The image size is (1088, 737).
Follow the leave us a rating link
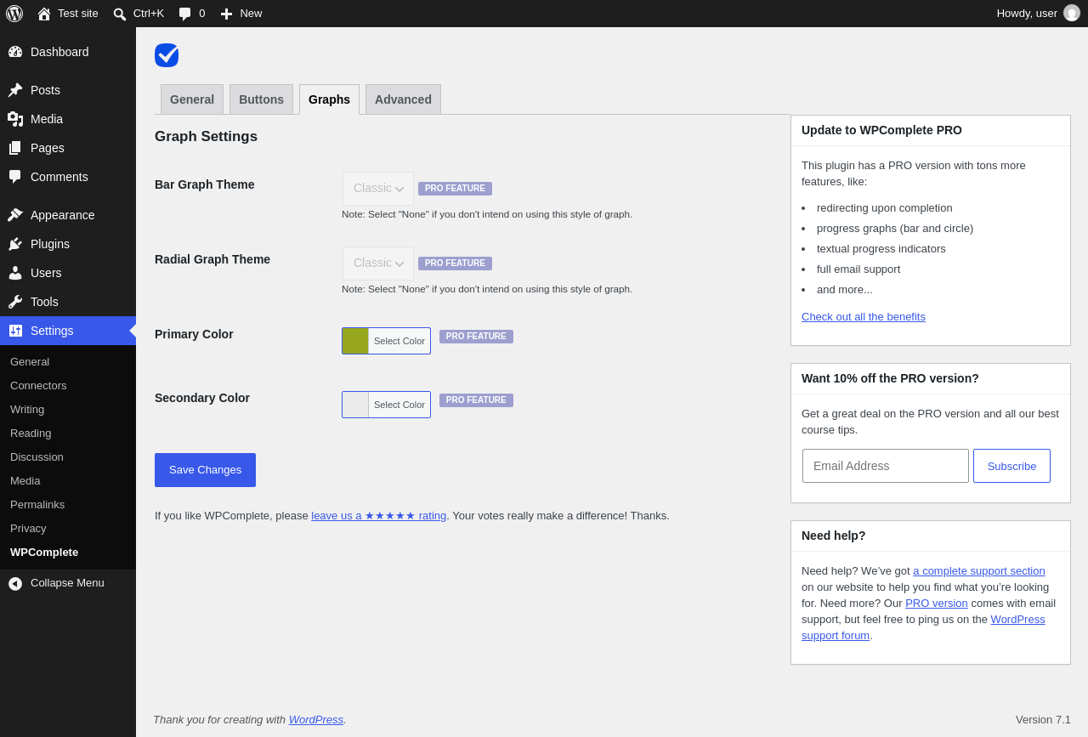click(379, 516)
